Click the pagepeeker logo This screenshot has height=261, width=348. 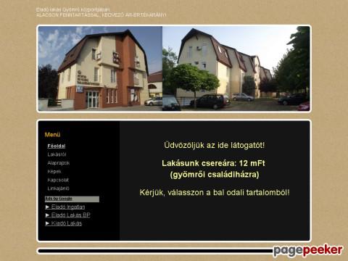click(308, 250)
